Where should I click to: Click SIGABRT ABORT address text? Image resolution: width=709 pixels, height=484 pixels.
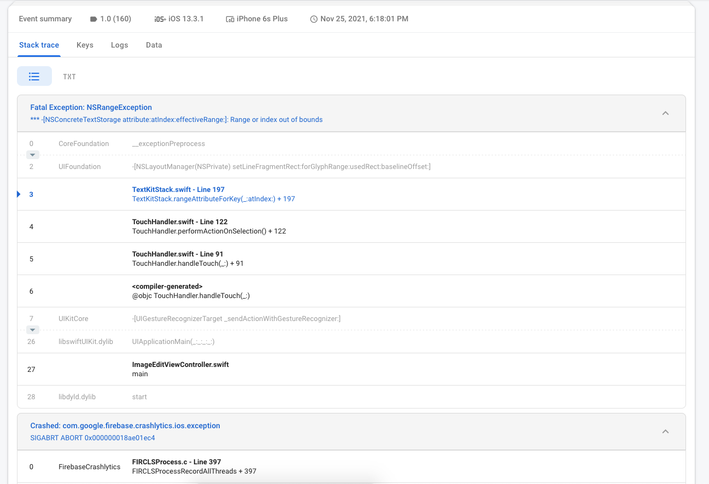[93, 438]
